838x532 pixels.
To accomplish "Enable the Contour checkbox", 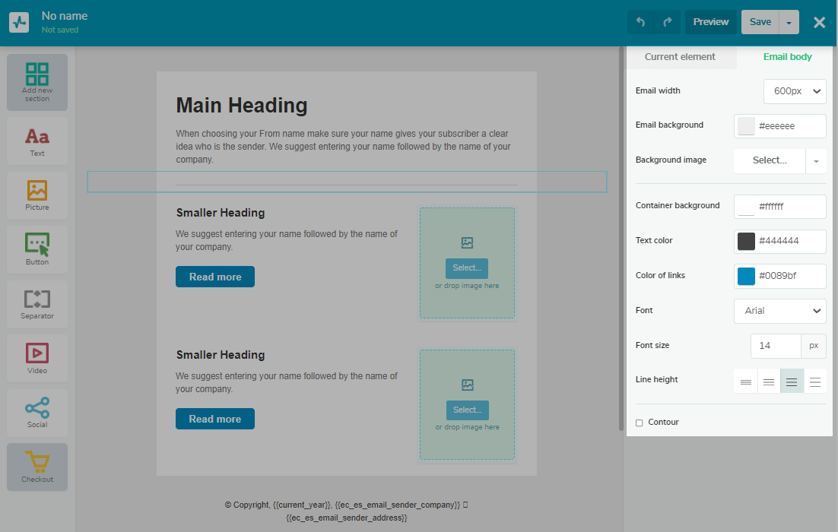I will click(640, 423).
